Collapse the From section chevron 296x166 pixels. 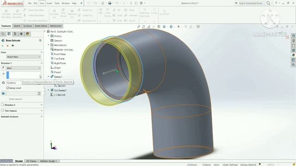click(42, 52)
